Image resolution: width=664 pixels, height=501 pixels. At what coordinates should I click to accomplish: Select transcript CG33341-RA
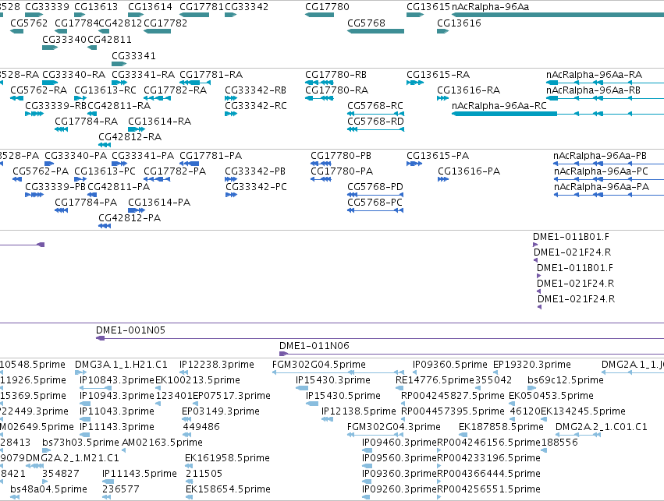[x=143, y=75]
